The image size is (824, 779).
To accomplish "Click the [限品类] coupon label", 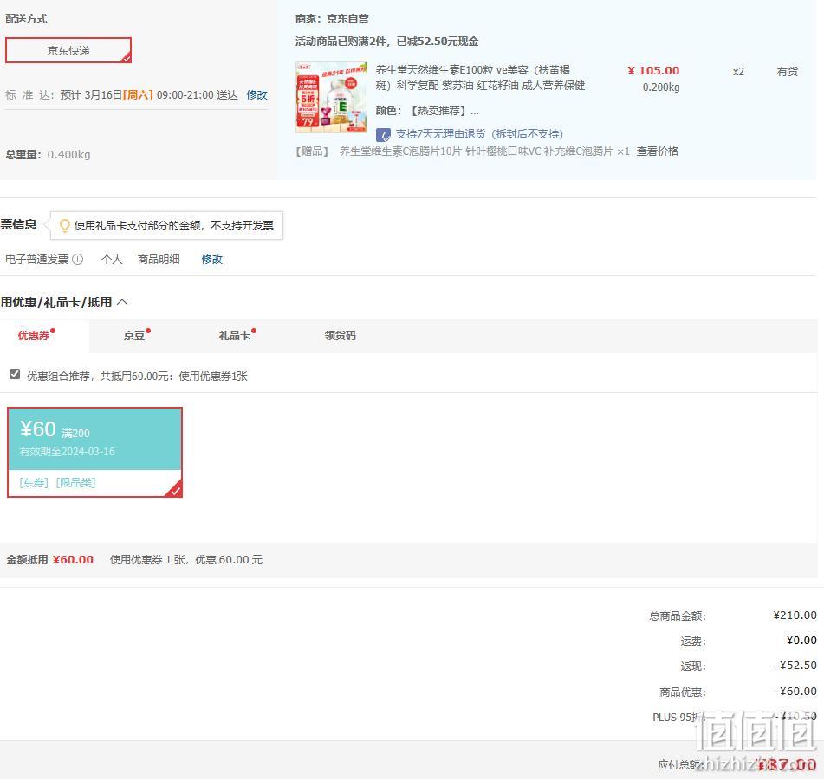I will (75, 483).
